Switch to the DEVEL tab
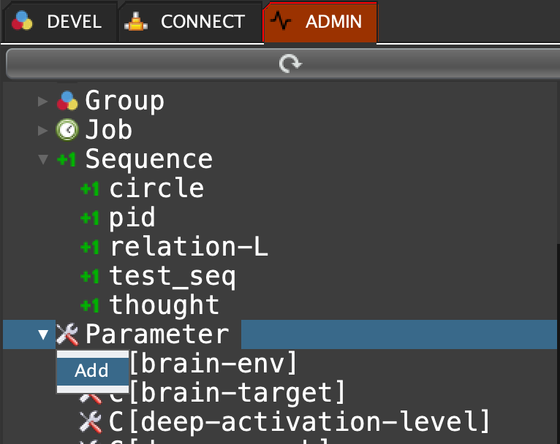This screenshot has width=560, height=444. [58, 22]
